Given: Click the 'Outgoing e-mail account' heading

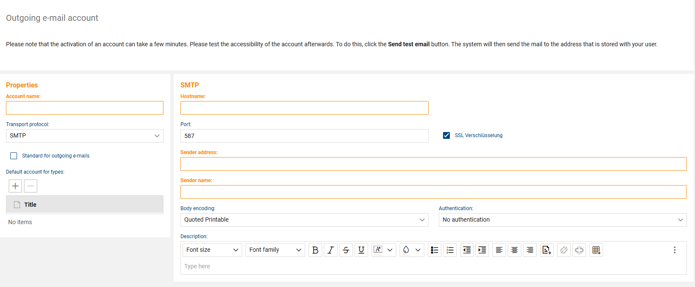Looking at the screenshot, I should 52,18.
